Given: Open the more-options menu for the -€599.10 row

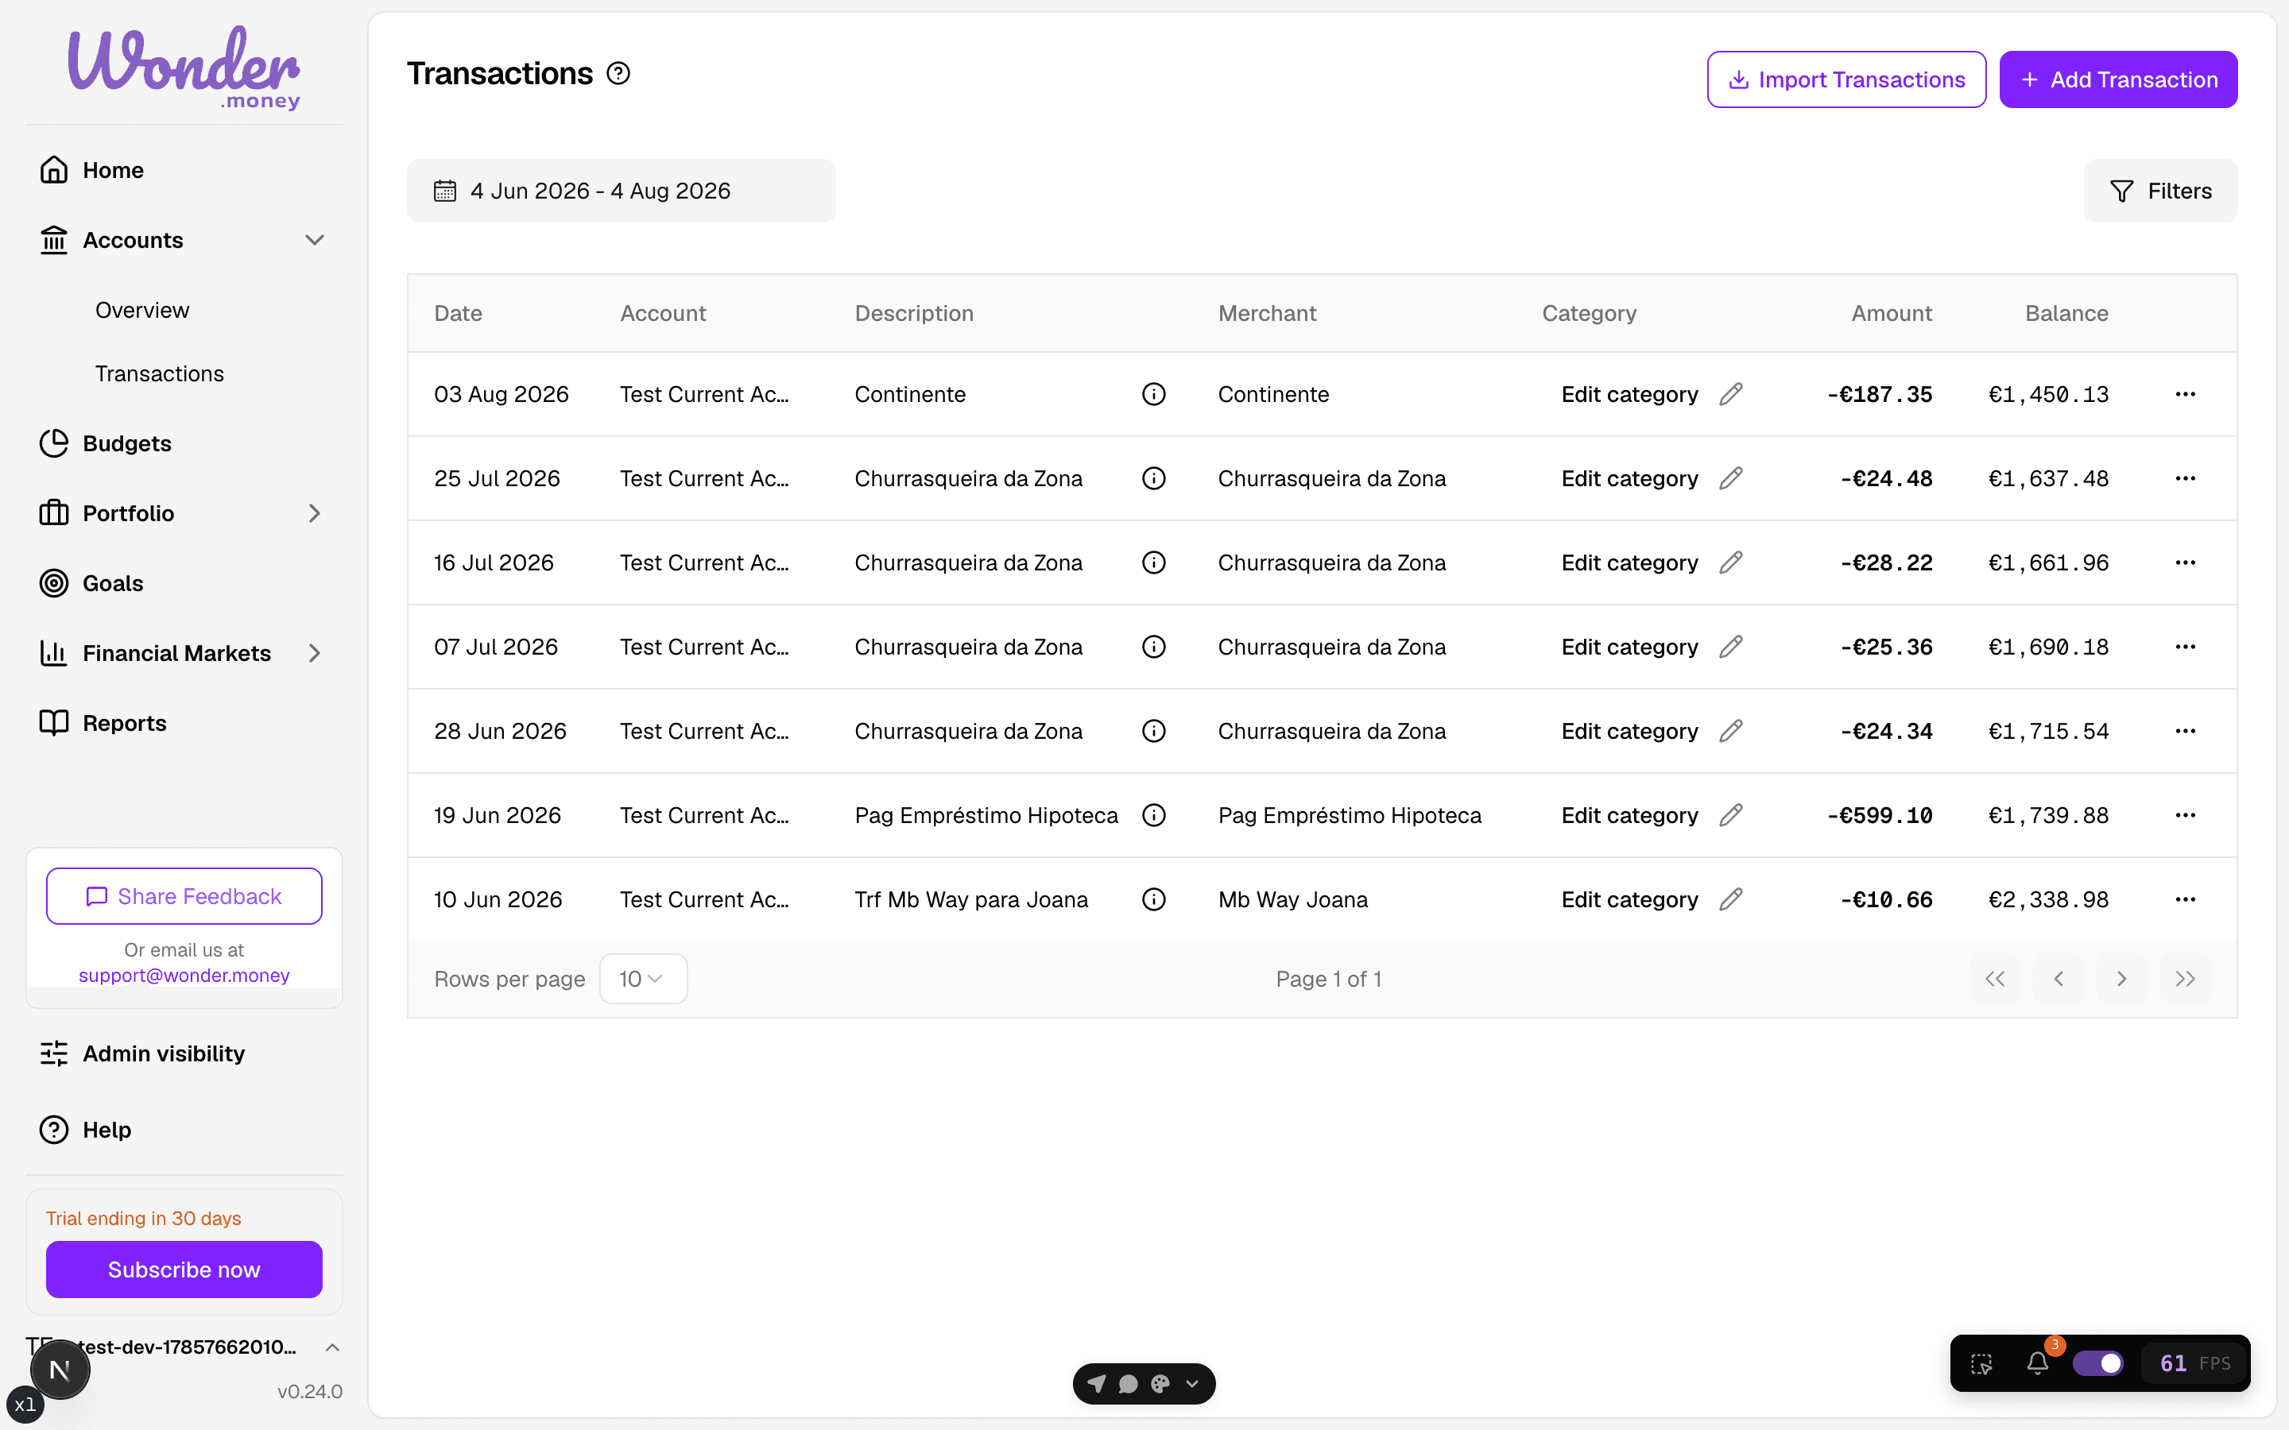Looking at the screenshot, I should pyautogui.click(x=2185, y=815).
